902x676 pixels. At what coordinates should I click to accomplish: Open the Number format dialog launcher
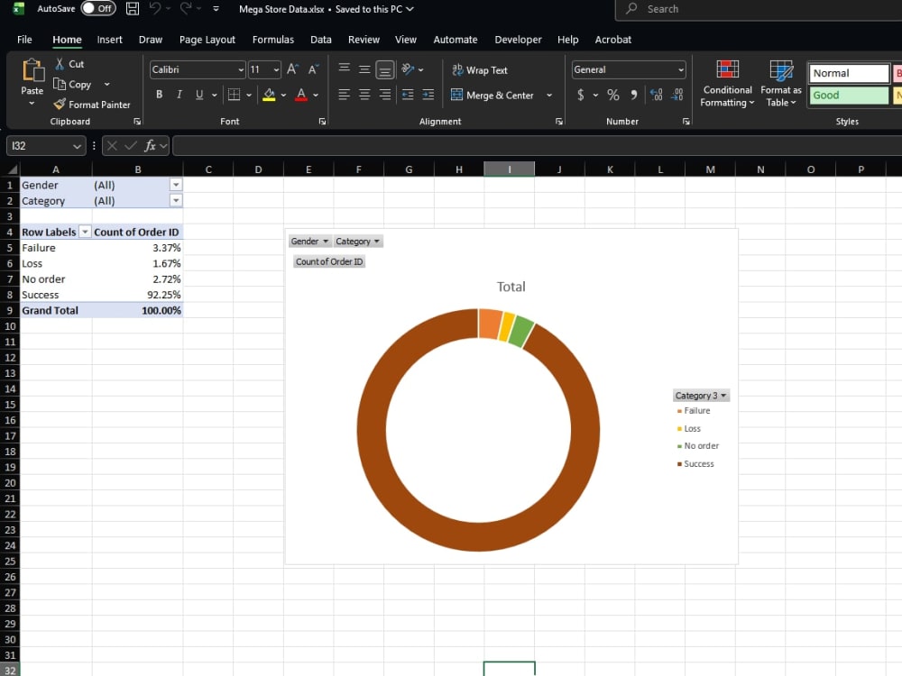coord(686,122)
